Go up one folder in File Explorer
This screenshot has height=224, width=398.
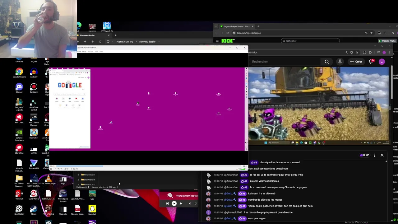click(92, 42)
